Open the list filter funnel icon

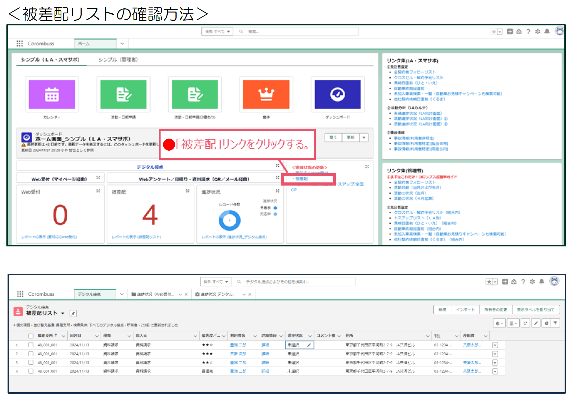click(x=555, y=323)
